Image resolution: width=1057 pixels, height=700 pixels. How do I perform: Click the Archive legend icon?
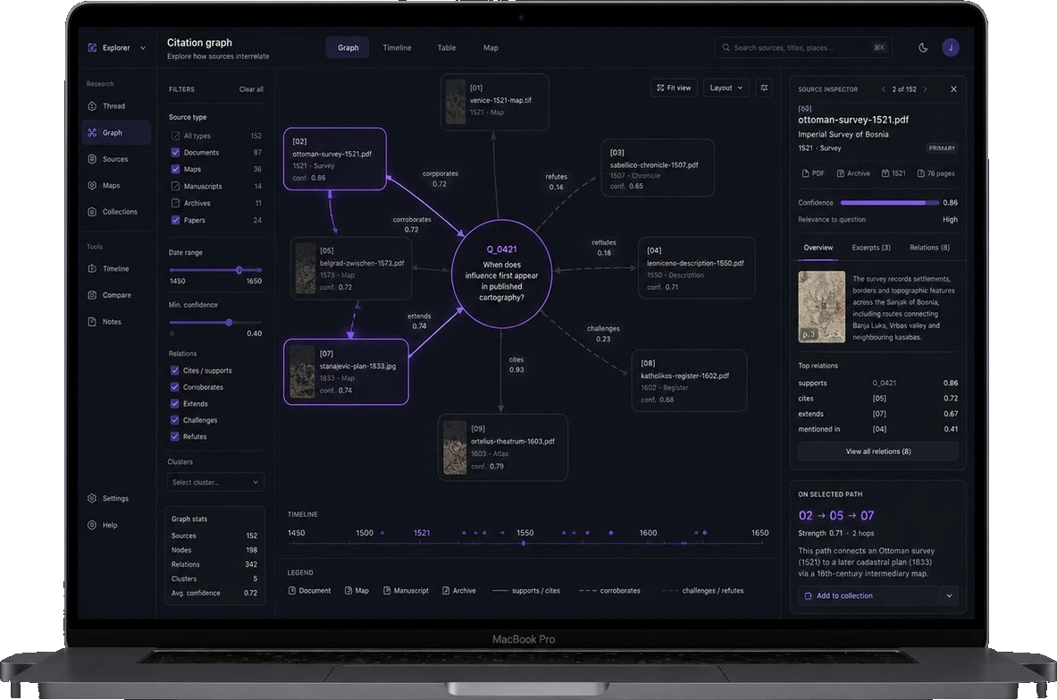(446, 591)
